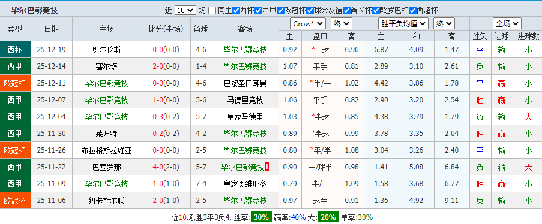The height and width of the screenshot is (224, 542).
Task: Click the 进球数 column header
Action: pyautogui.click(x=528, y=37)
